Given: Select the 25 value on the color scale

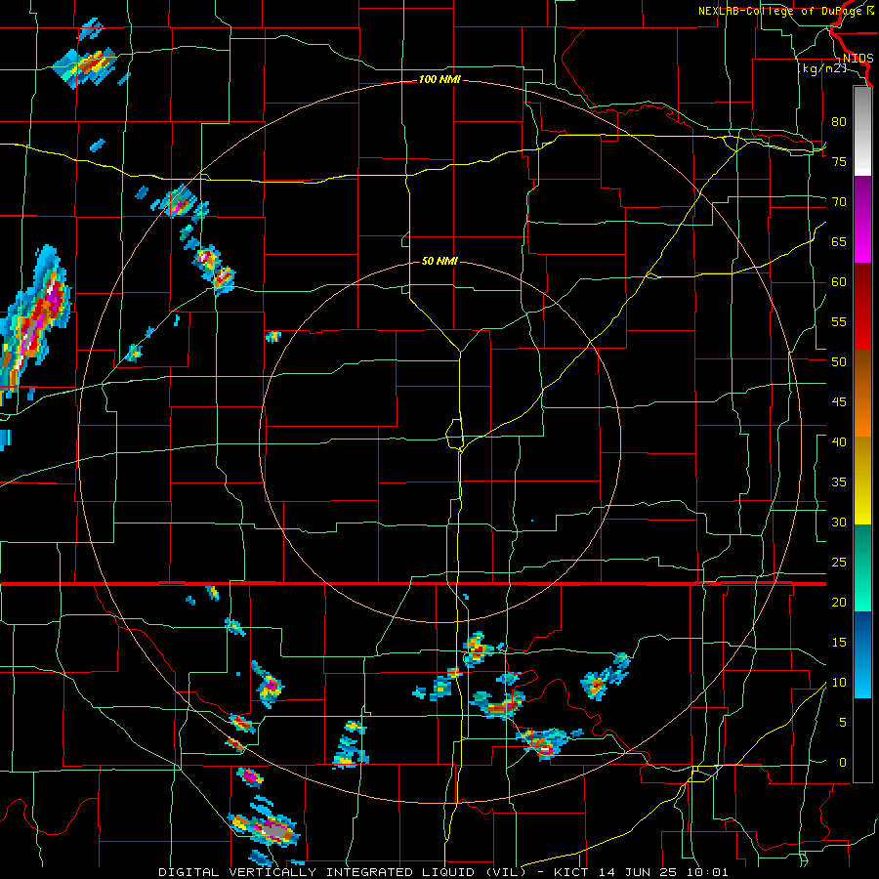Looking at the screenshot, I should click(839, 563).
